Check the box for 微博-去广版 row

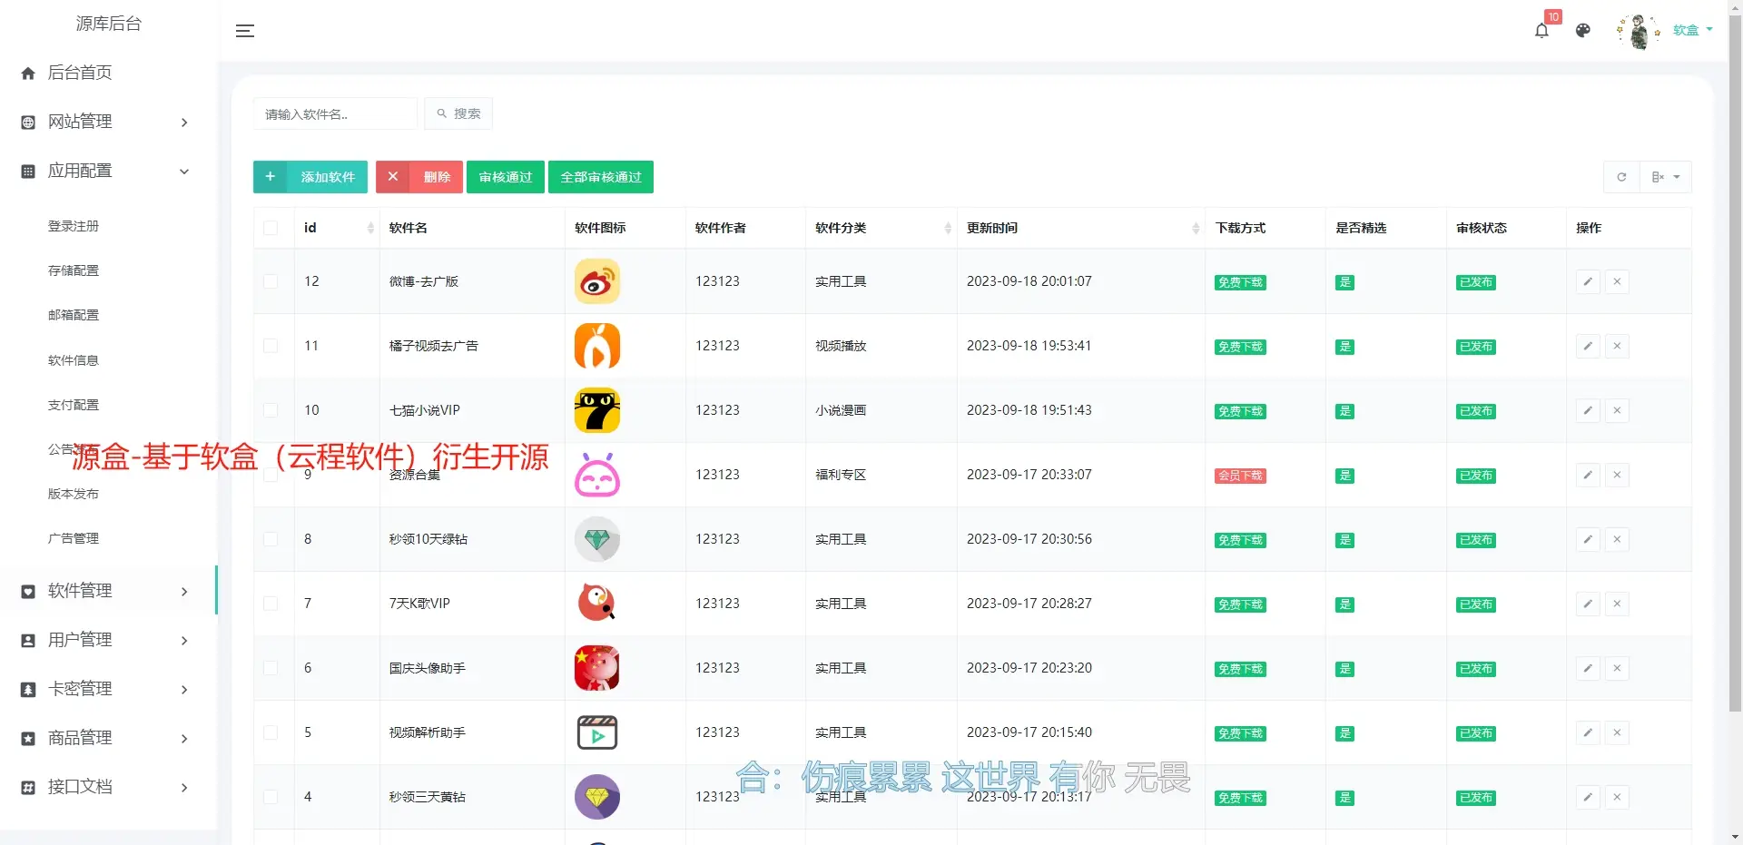click(x=271, y=281)
